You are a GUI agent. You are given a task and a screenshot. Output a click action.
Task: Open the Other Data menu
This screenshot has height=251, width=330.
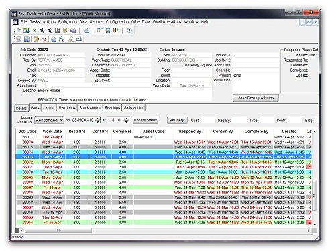(x=140, y=22)
